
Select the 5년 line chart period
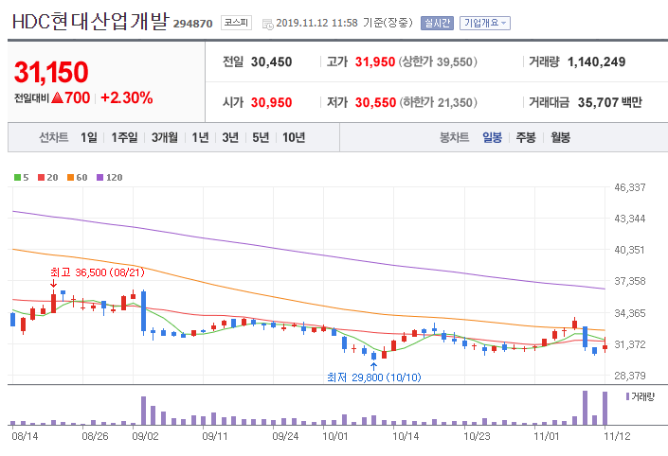[261, 137]
